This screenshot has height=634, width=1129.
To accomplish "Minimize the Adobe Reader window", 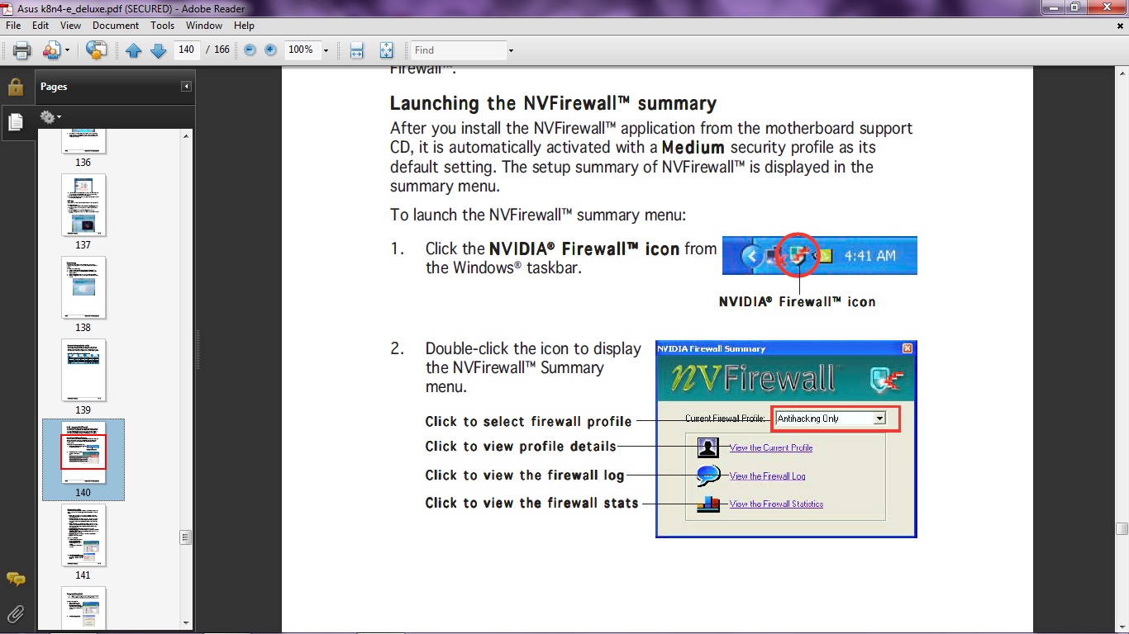I will pyautogui.click(x=1055, y=7).
